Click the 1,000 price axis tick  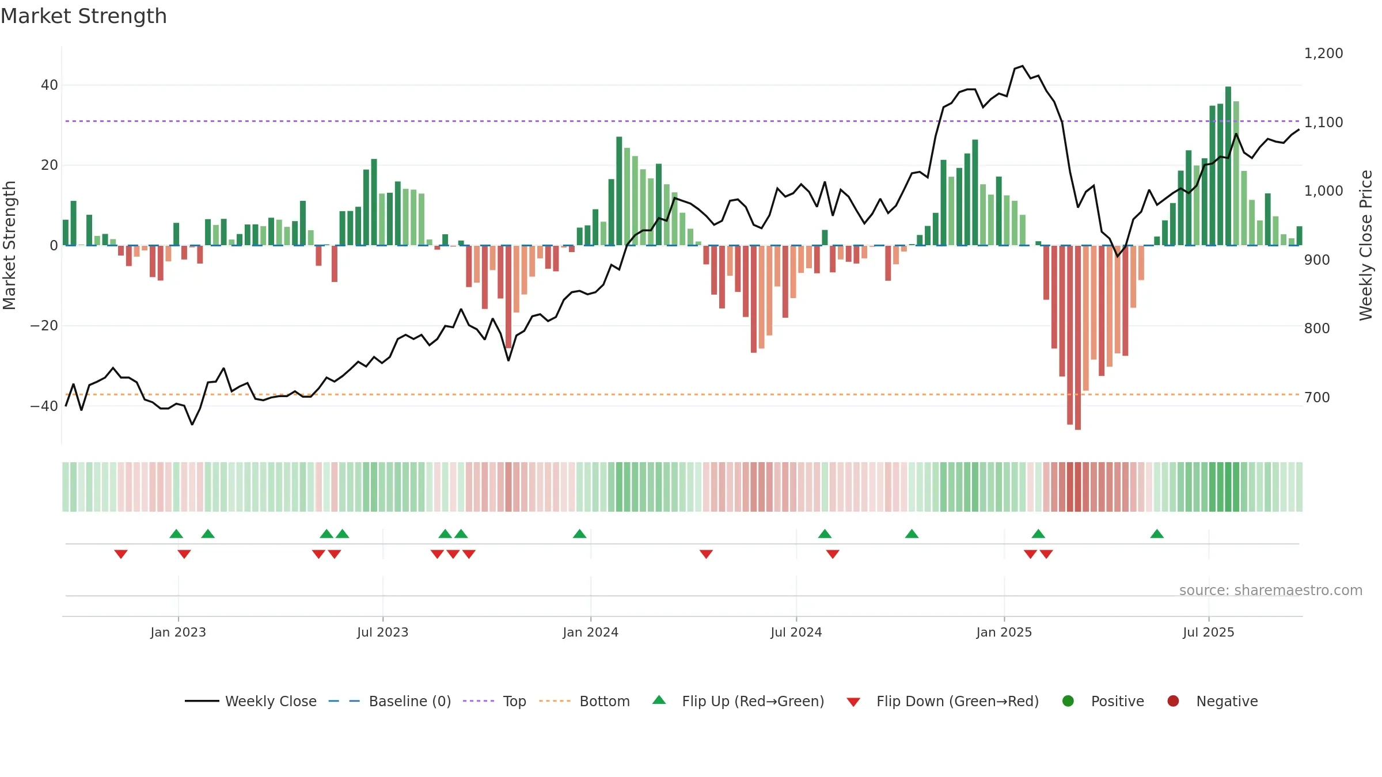(1323, 191)
